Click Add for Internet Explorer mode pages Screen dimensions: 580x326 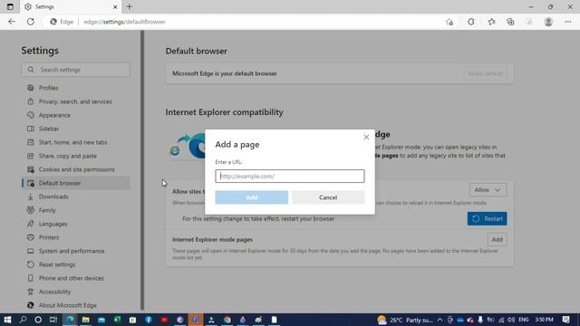(497, 239)
